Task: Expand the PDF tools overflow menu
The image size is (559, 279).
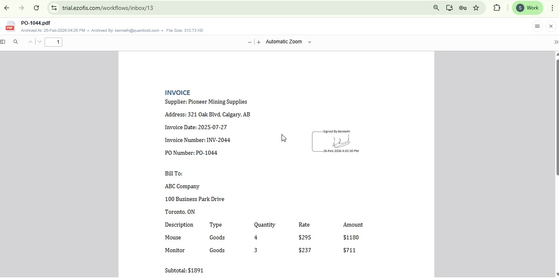Action: point(556,43)
